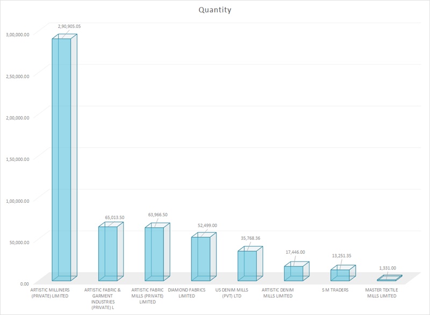
Task: Select data label 17,446.00
Action: (x=295, y=252)
